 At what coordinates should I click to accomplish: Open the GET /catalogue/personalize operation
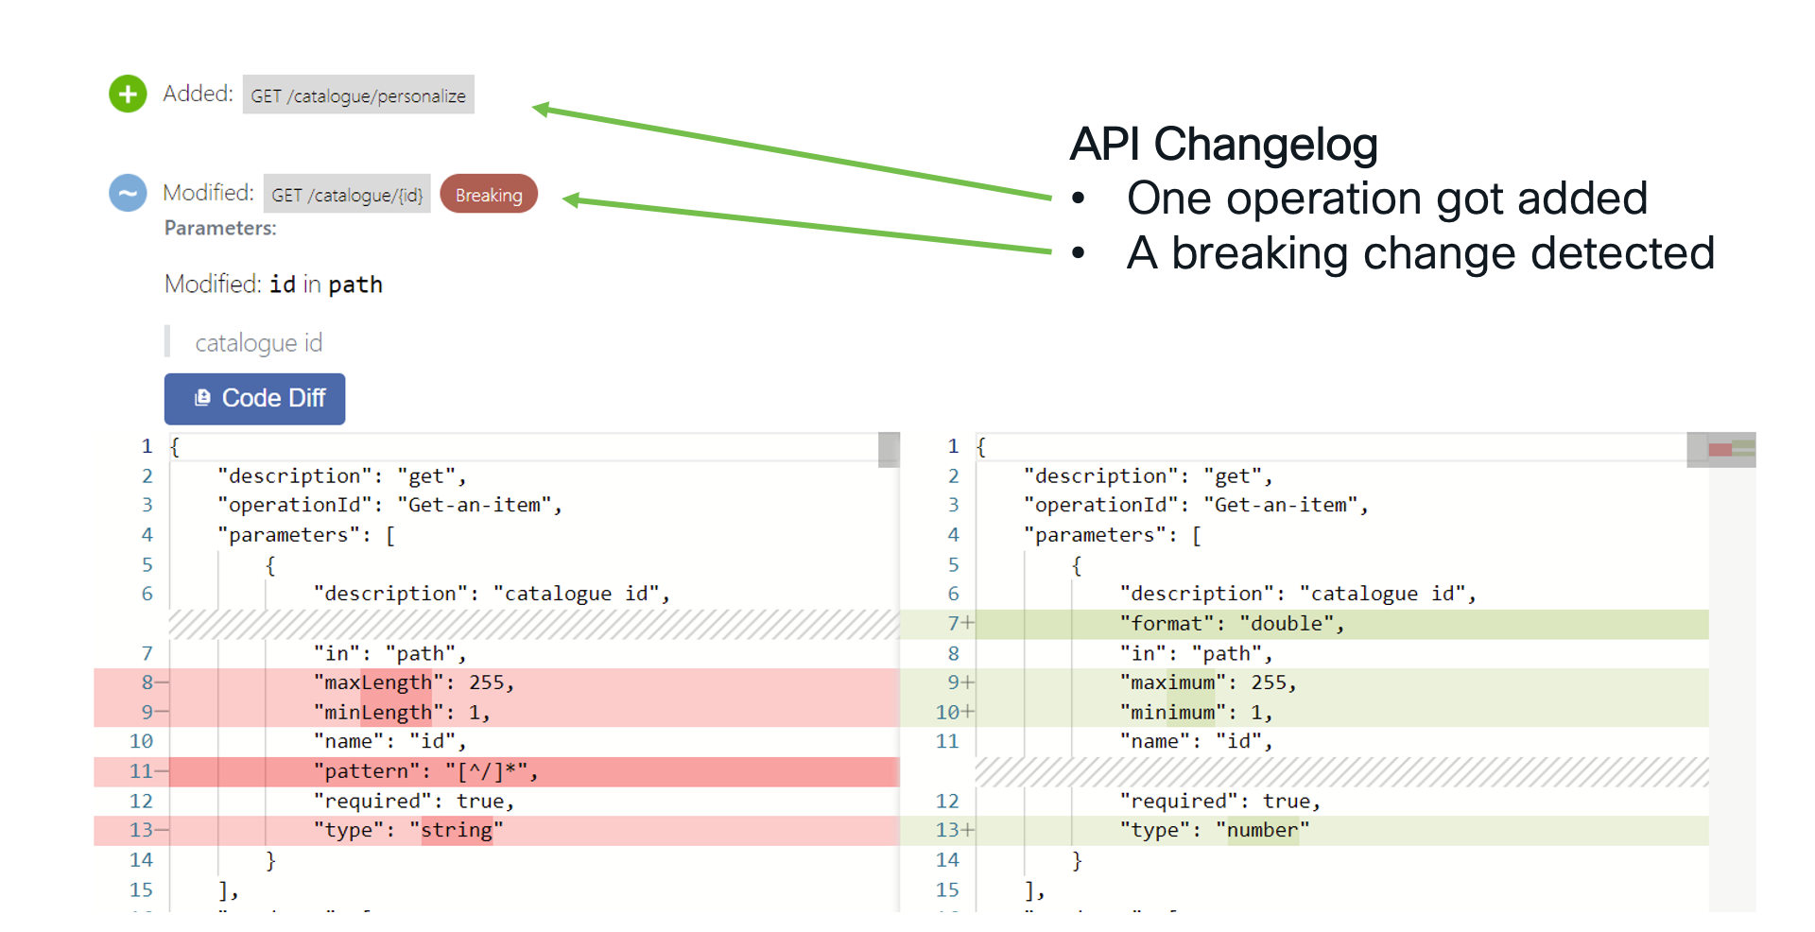358,95
